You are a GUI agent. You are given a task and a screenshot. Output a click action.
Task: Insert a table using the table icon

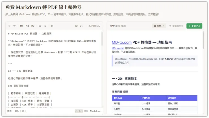52,26
